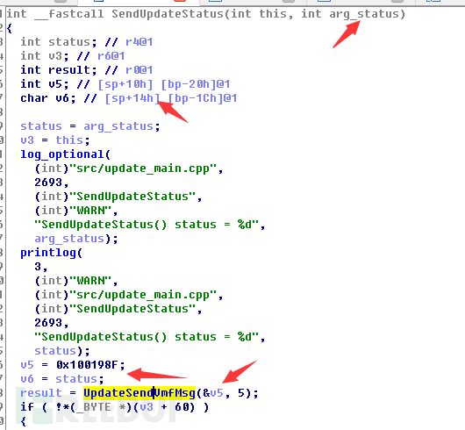465x430 pixels.
Task: Click the 2693 line number in log_optional call
Action: point(48,183)
